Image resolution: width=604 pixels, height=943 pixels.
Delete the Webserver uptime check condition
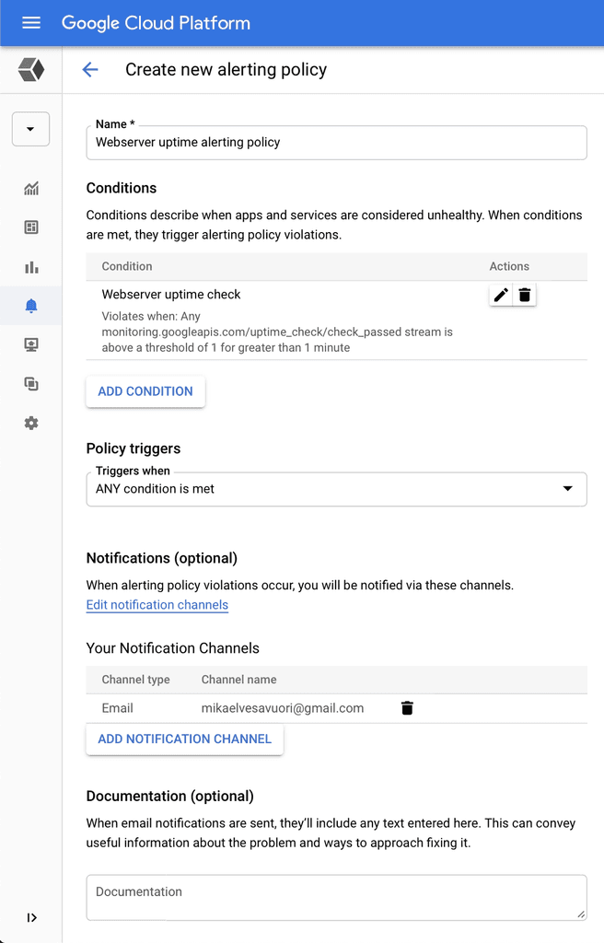pyautogui.click(x=525, y=294)
